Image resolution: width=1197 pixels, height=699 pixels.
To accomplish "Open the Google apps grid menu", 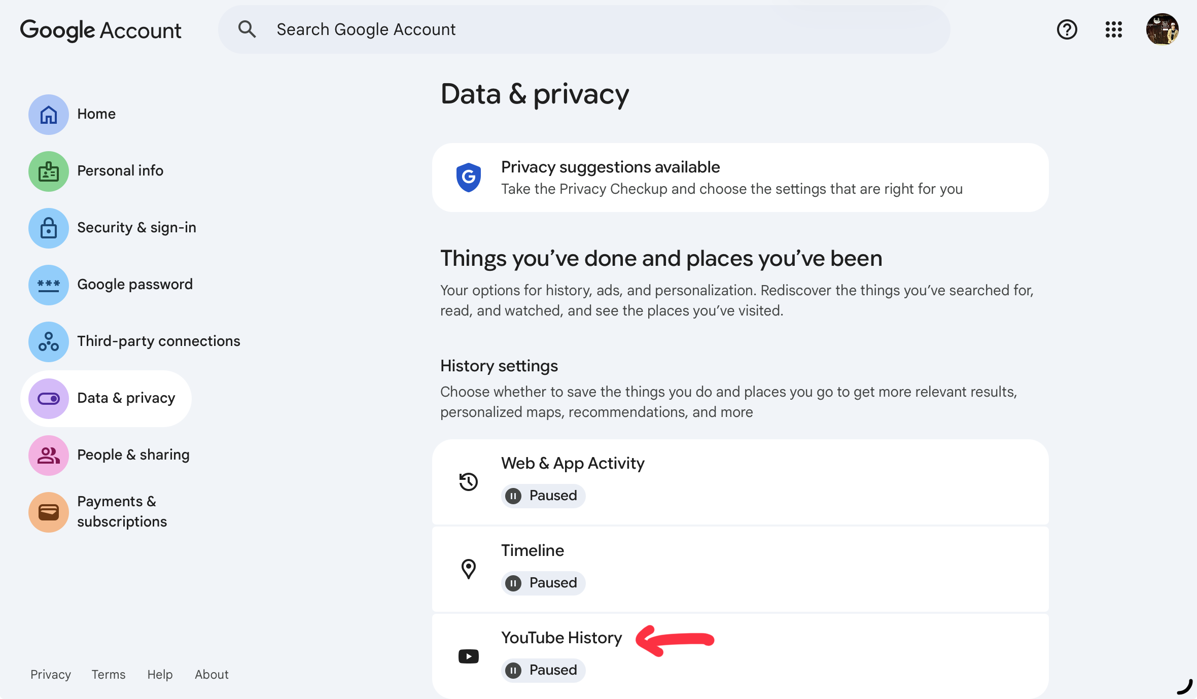I will (x=1114, y=29).
